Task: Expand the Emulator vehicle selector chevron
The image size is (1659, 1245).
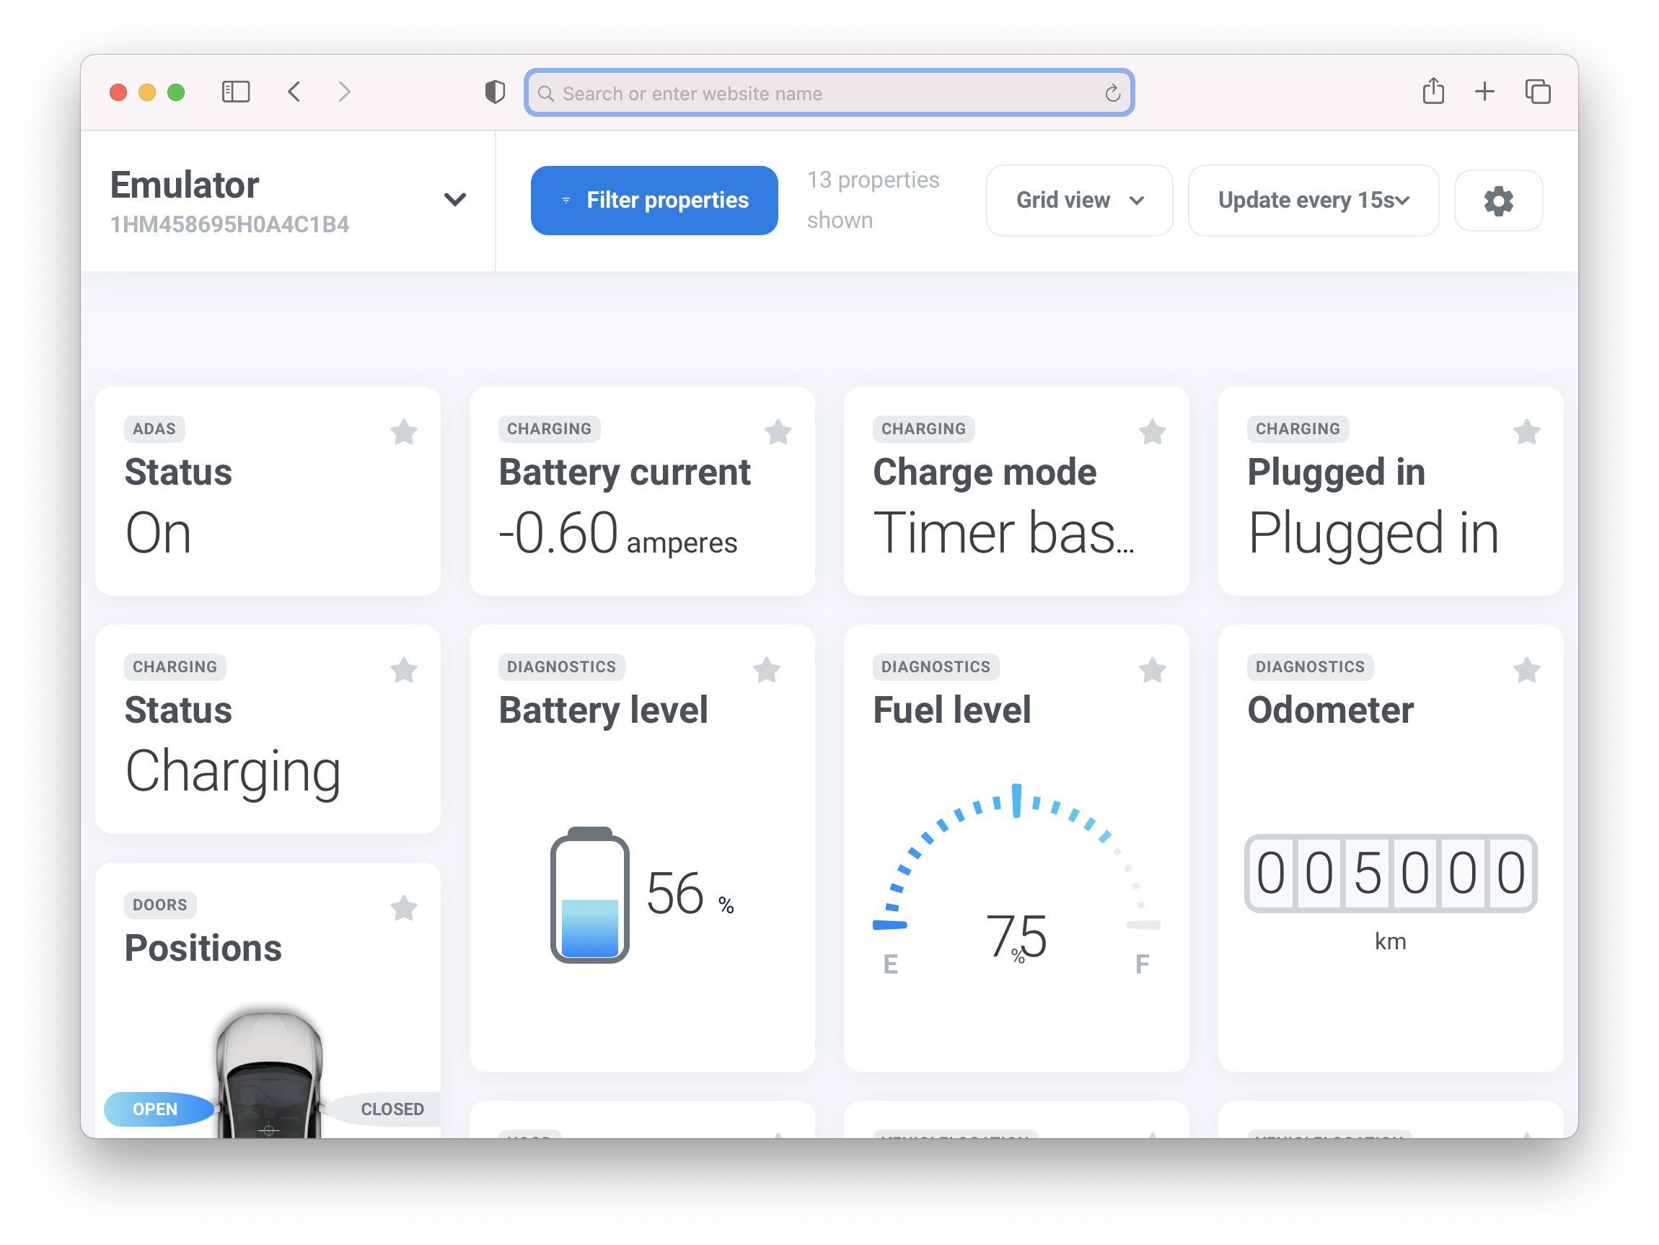Action: point(454,200)
